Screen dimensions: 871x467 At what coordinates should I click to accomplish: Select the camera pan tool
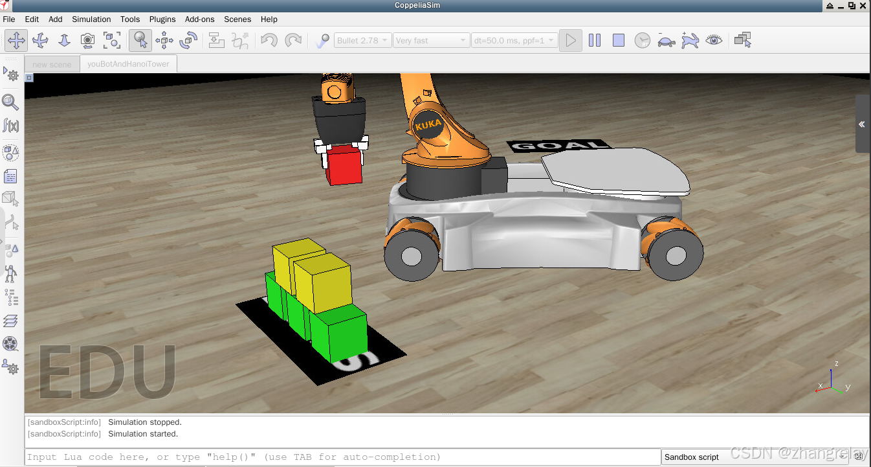pos(16,40)
